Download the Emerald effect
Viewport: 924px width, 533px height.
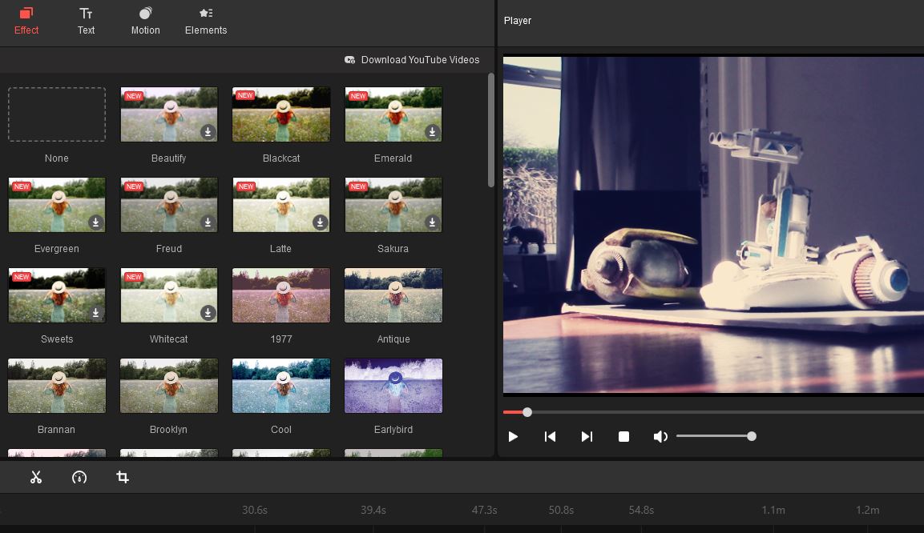pyautogui.click(x=433, y=133)
